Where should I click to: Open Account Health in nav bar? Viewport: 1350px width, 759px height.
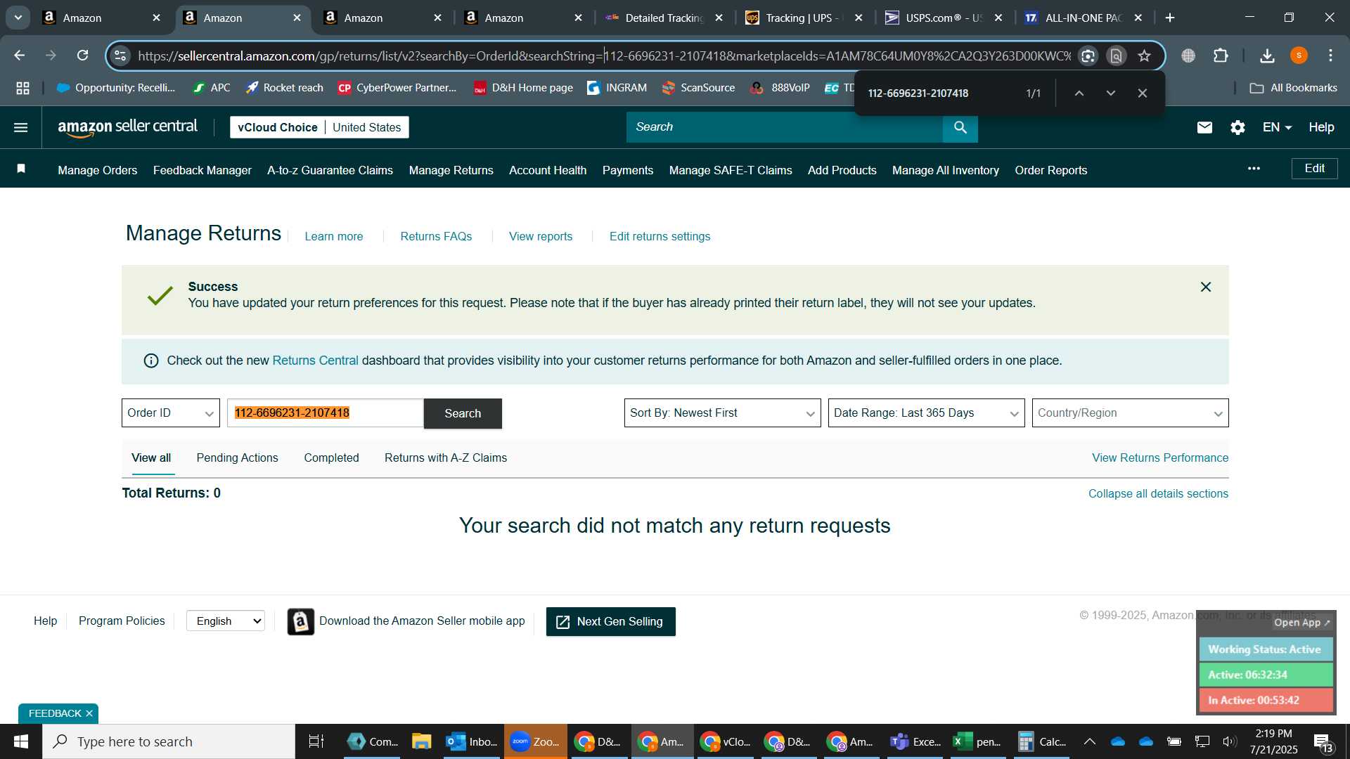coord(548,170)
